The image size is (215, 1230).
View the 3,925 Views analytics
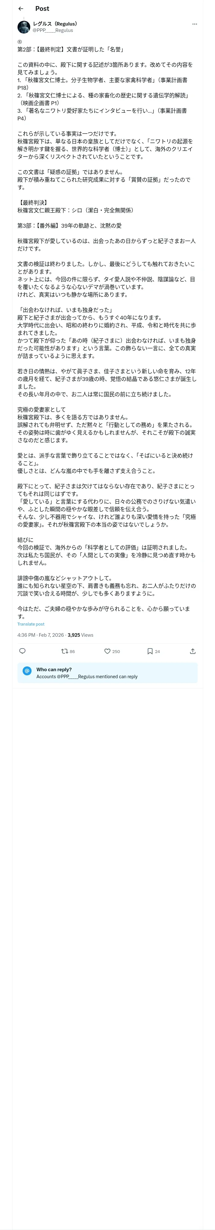pyautogui.click(x=81, y=635)
